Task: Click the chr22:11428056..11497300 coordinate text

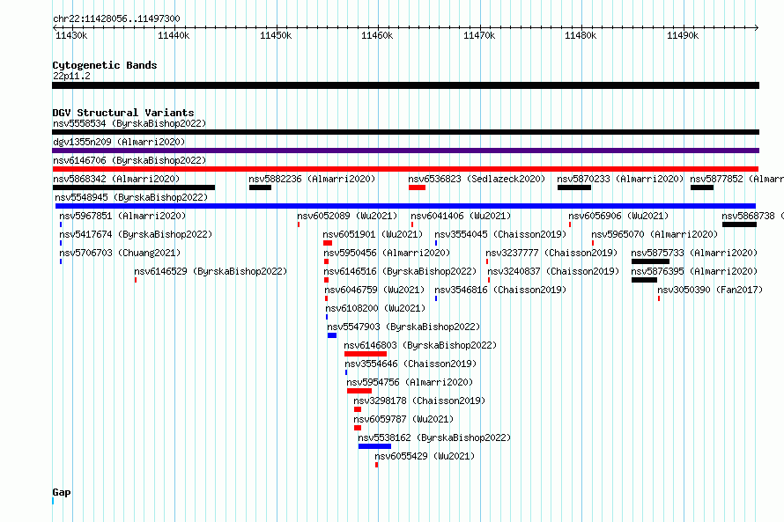Action: (116, 18)
